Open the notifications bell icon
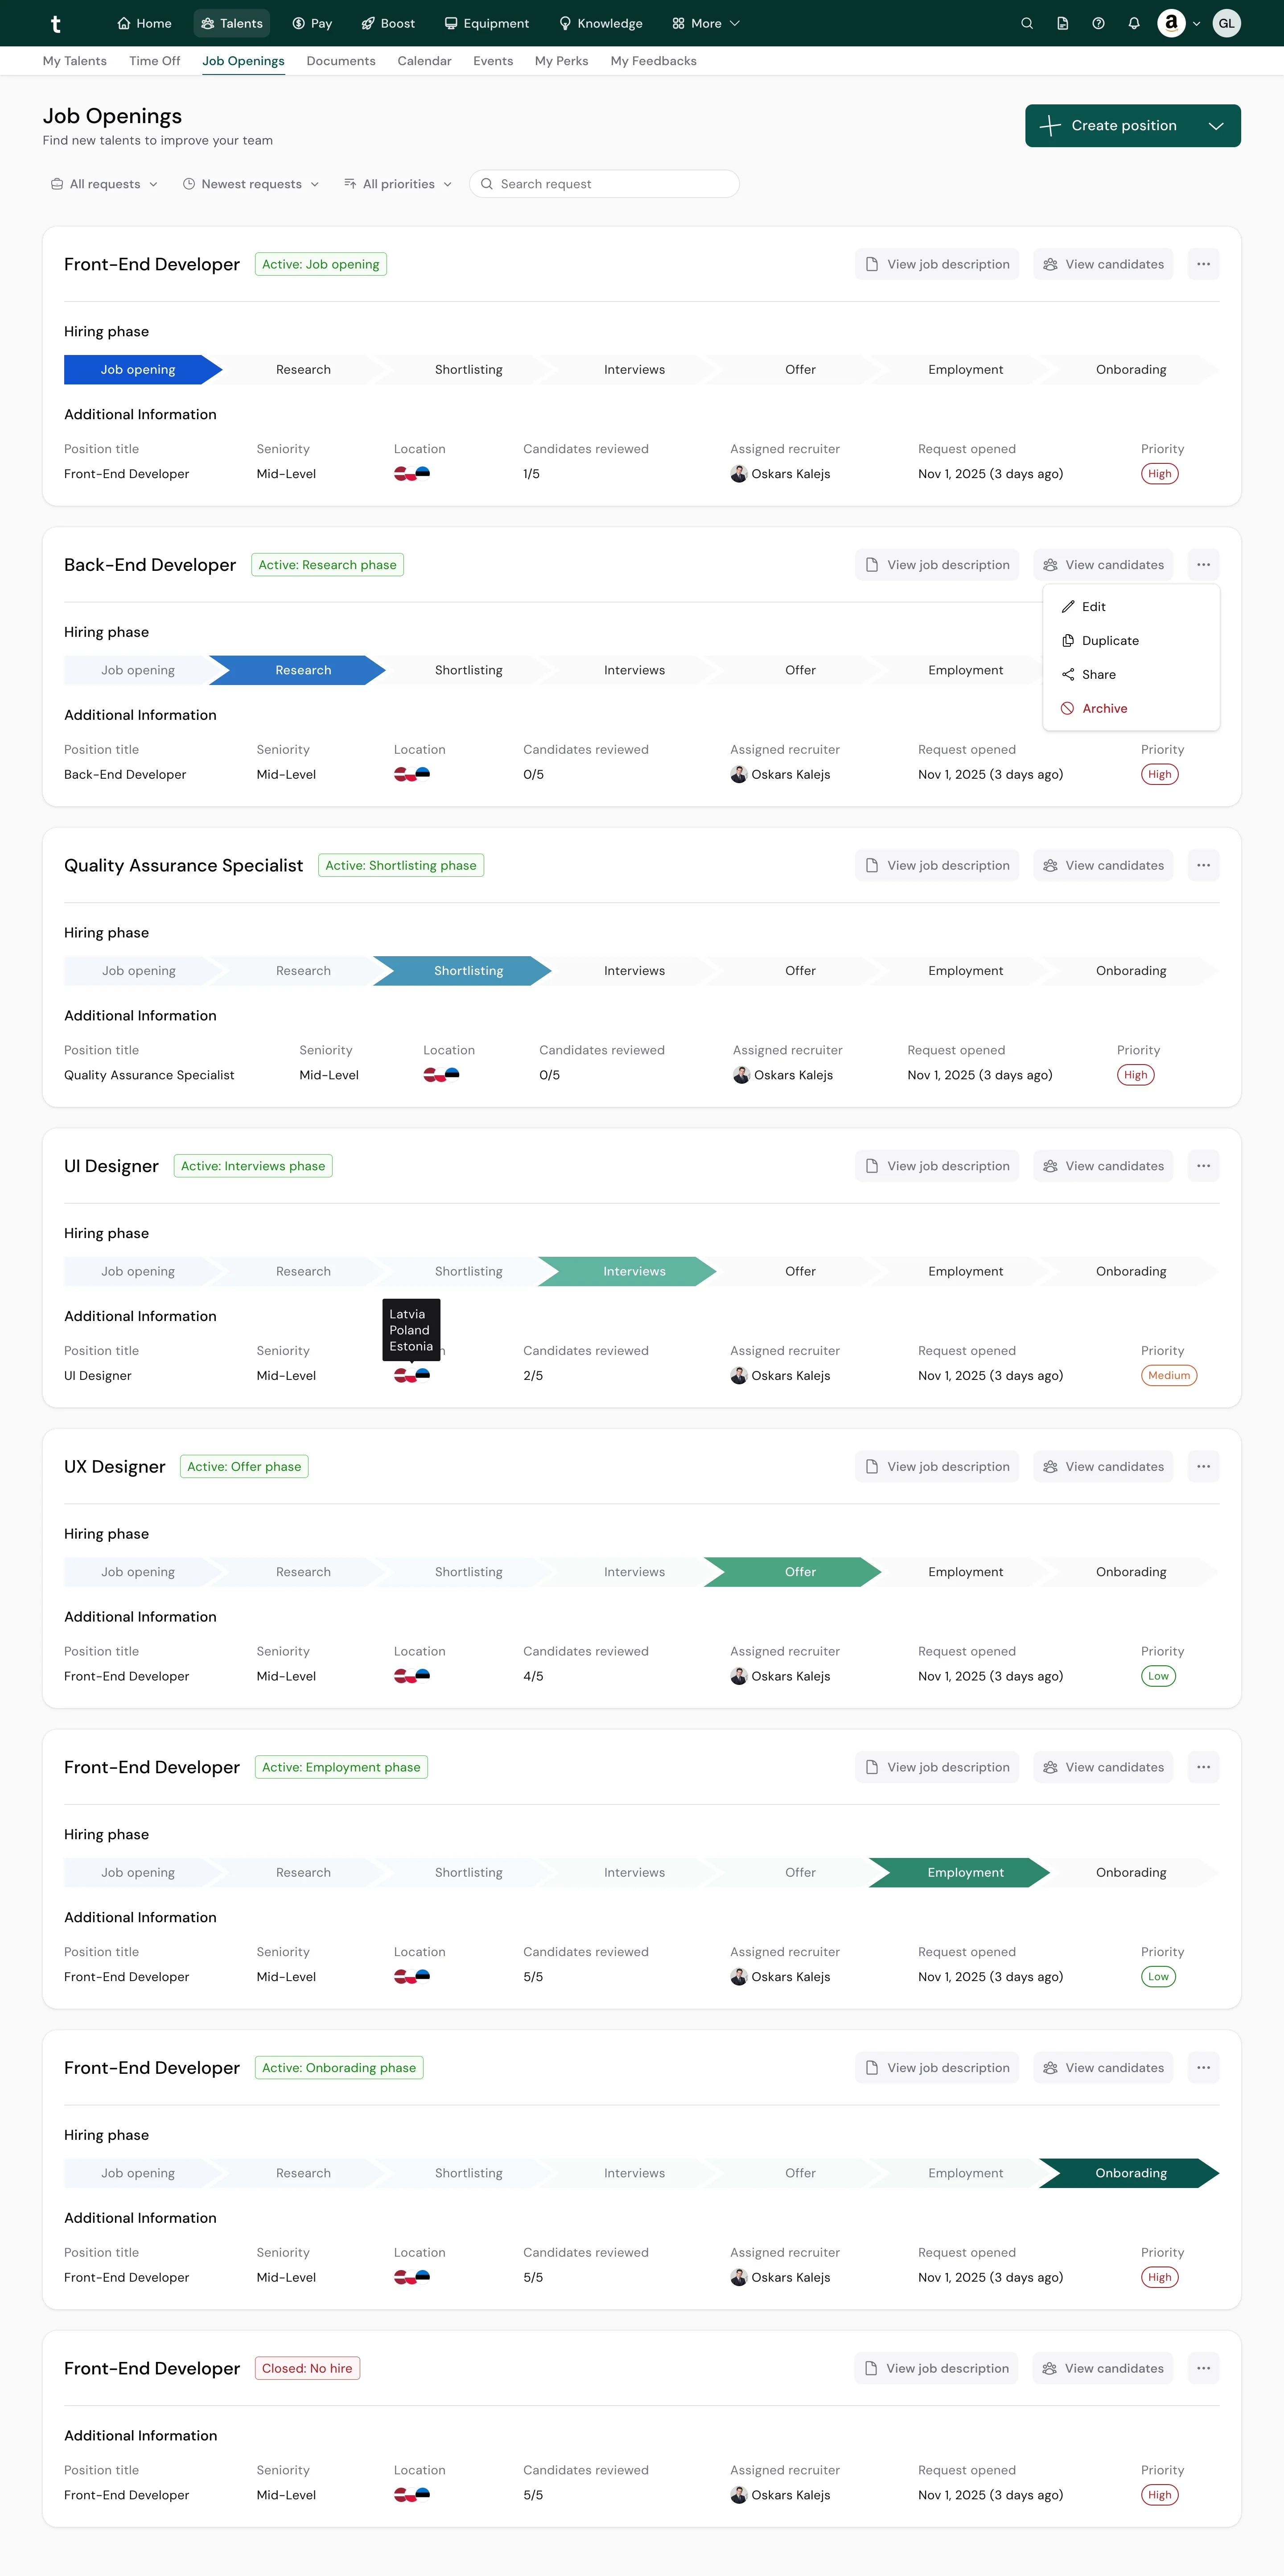The image size is (1284, 2576). point(1134,23)
